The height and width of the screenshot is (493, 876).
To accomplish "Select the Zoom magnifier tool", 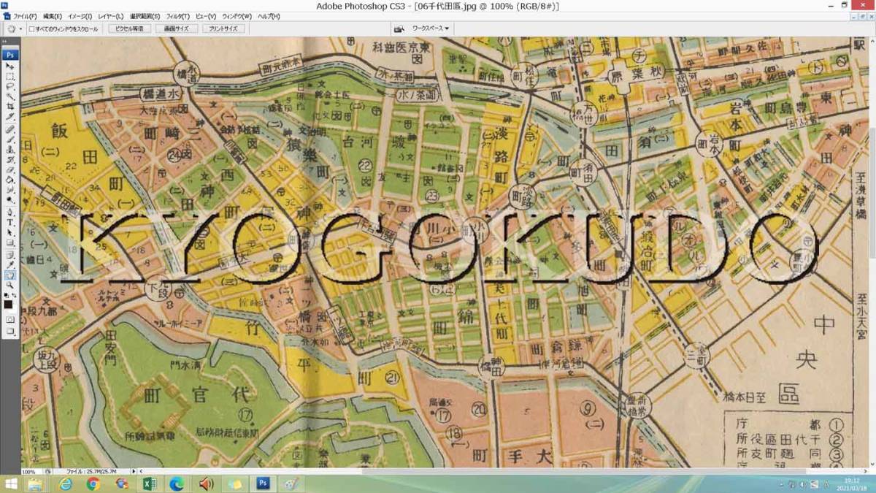I will tap(10, 285).
